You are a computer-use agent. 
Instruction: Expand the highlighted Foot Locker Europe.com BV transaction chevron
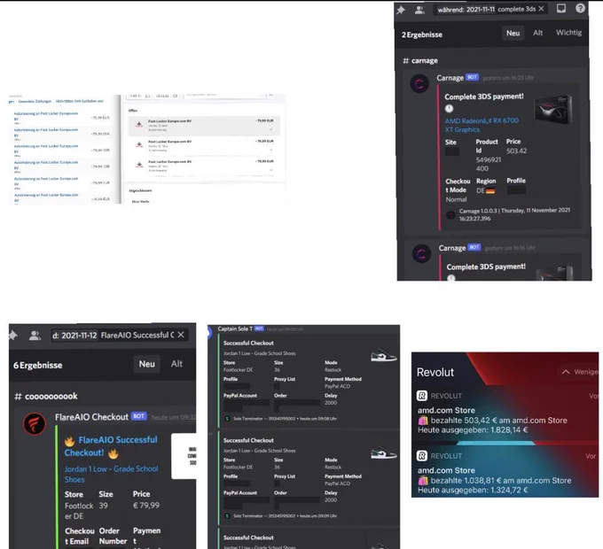[x=270, y=130]
